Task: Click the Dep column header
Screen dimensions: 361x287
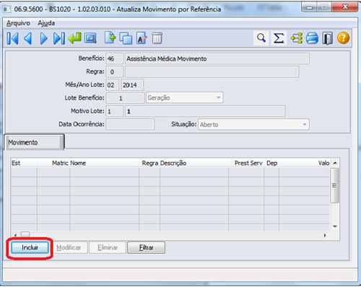Action: (x=271, y=163)
